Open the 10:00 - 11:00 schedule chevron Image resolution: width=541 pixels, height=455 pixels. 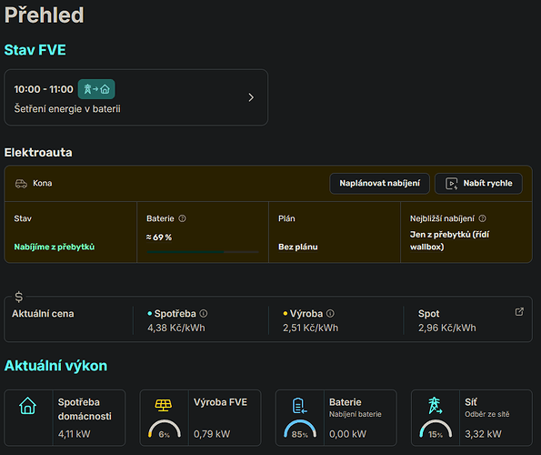click(x=251, y=97)
